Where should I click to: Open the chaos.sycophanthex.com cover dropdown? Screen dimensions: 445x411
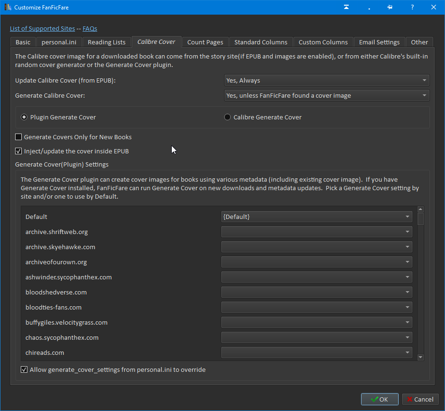coord(317,337)
